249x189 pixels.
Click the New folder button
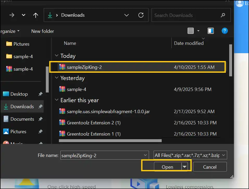tap(42, 31)
